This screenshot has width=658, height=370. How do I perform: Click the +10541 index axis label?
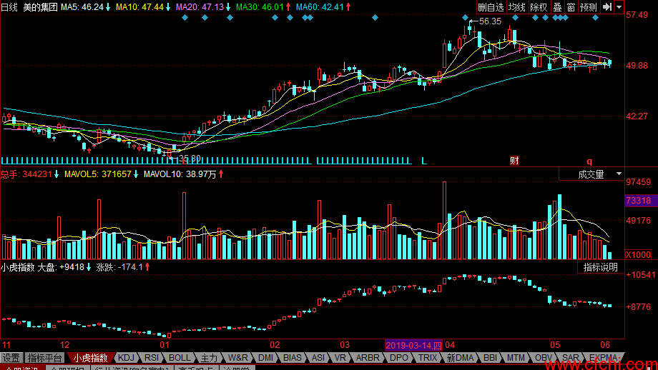click(641, 275)
